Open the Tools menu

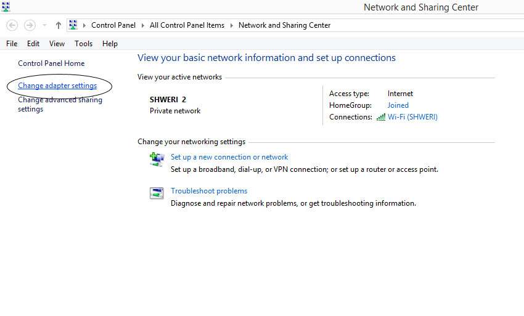pos(84,44)
